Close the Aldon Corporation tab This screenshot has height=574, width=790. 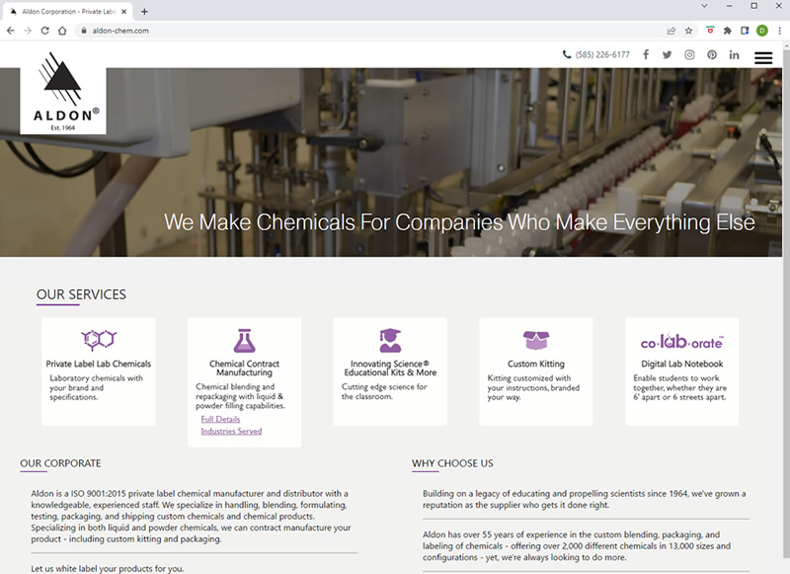click(124, 11)
